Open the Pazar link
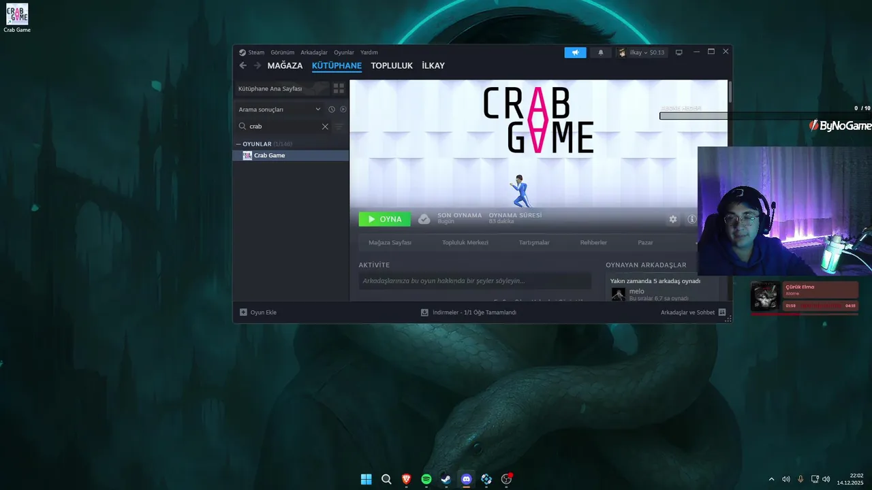Image resolution: width=872 pixels, height=490 pixels. tap(645, 242)
